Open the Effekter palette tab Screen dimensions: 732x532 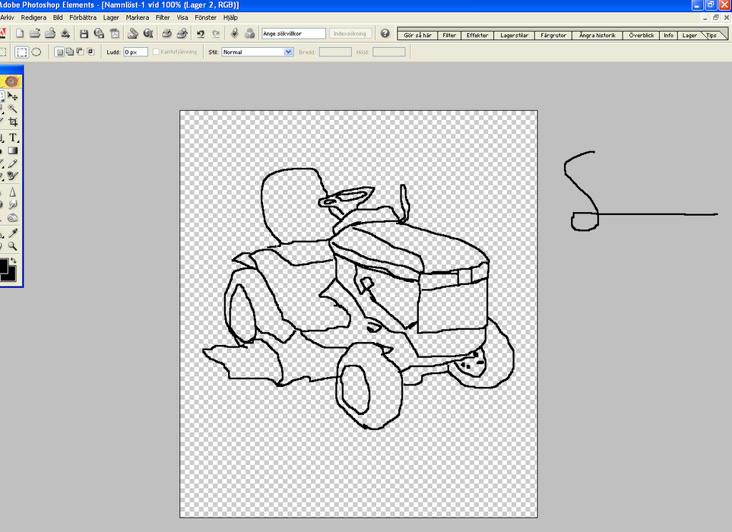(477, 36)
